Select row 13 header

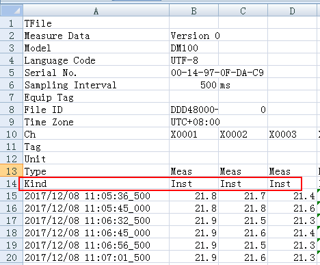pyautogui.click(x=12, y=171)
